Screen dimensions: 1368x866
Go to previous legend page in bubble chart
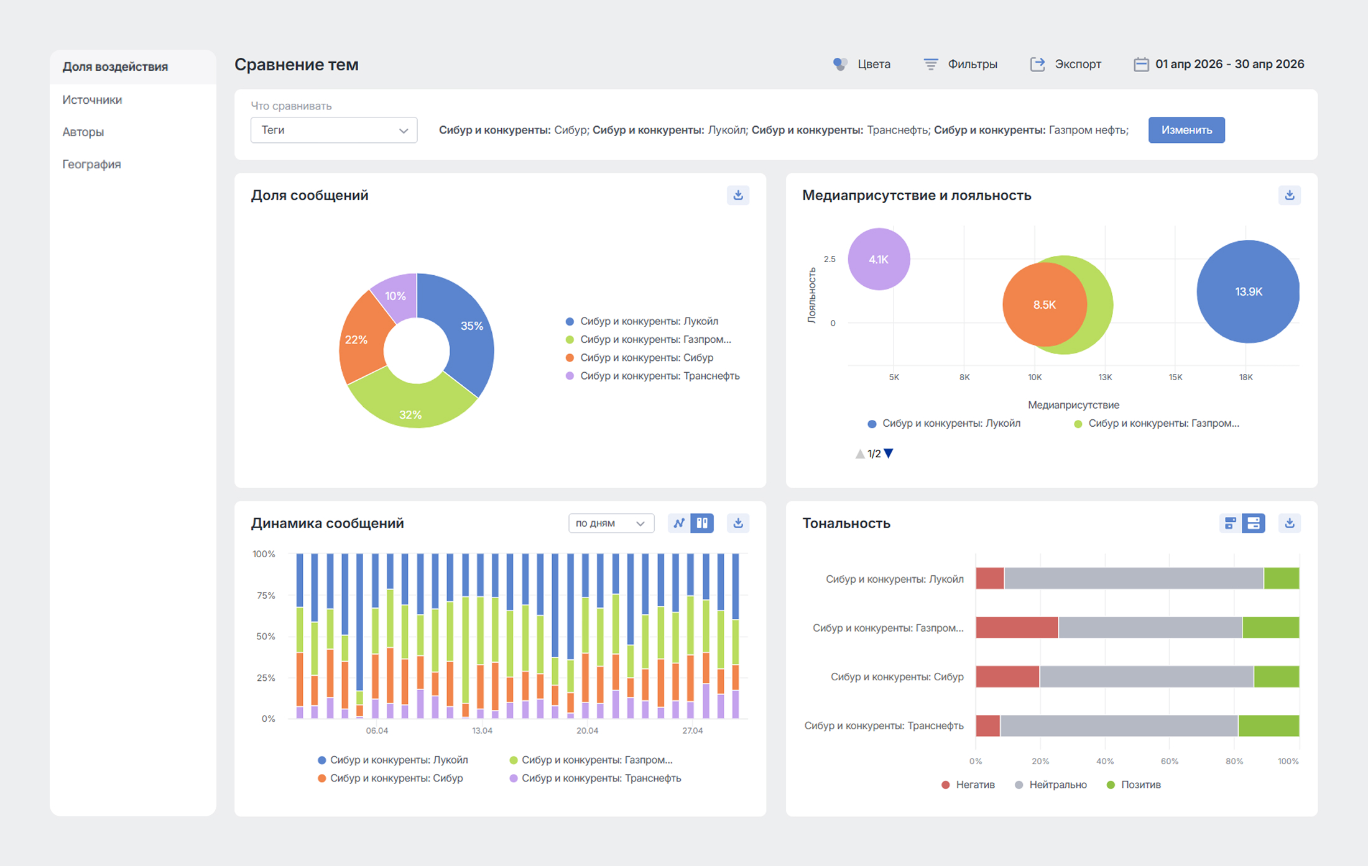coord(859,454)
